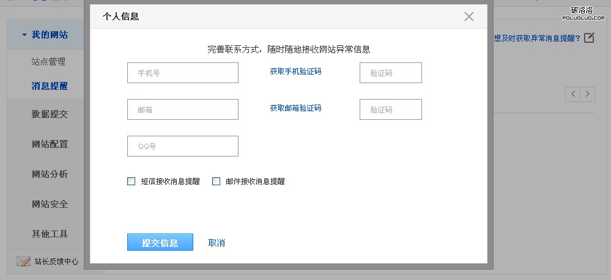The image size is (611, 280).
Task: Click the email 验证码 input field
Action: coord(390,109)
